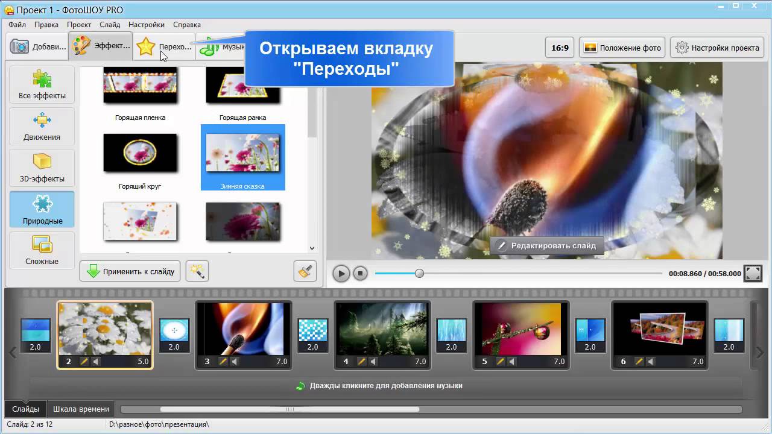Open Настройки проекта
772x434 pixels.
tap(717, 48)
